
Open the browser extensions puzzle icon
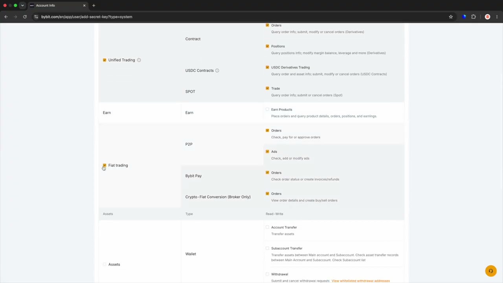point(474,17)
